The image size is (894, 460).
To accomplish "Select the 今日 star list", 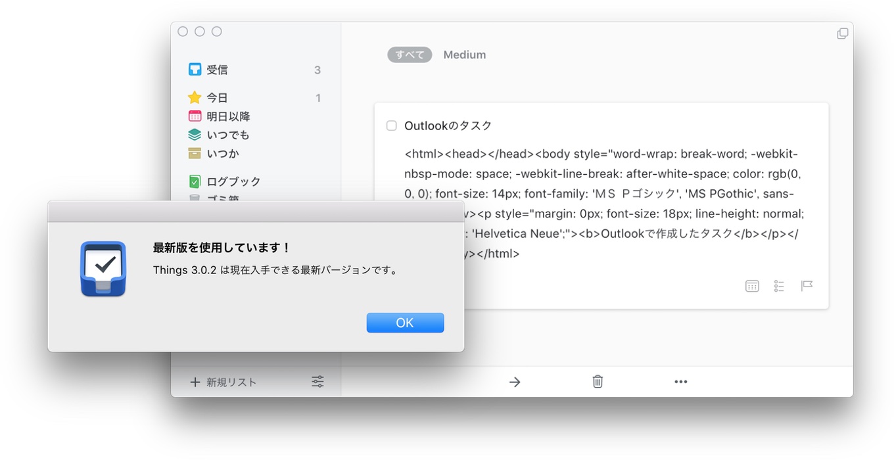I will [217, 98].
